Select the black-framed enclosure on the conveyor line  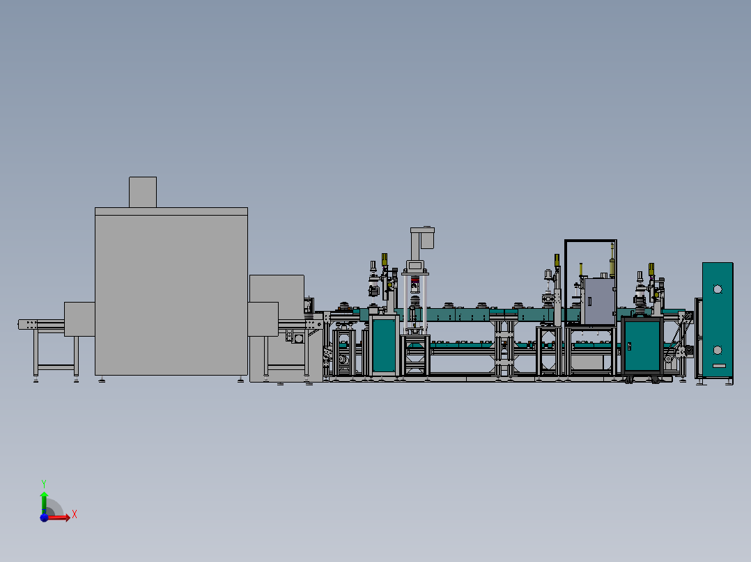point(591,283)
